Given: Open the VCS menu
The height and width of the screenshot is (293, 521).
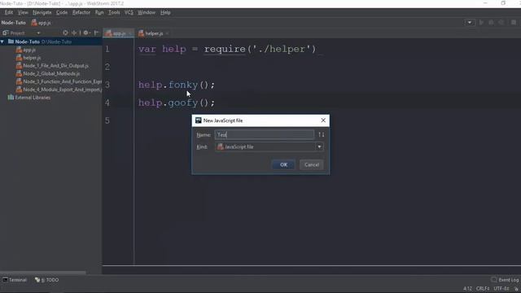Looking at the screenshot, I should [x=129, y=12].
